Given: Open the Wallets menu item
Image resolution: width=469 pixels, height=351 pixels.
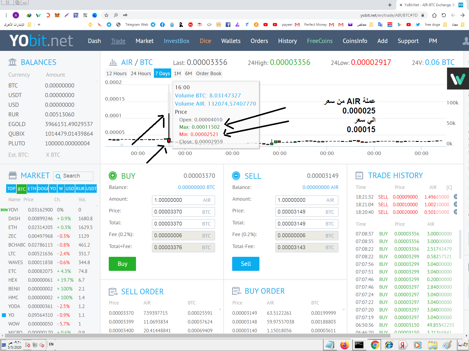Looking at the screenshot, I should 231,41.
